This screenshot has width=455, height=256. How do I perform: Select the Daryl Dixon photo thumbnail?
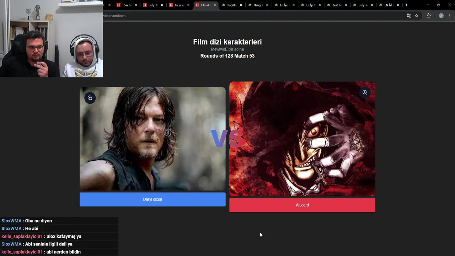pos(152,139)
